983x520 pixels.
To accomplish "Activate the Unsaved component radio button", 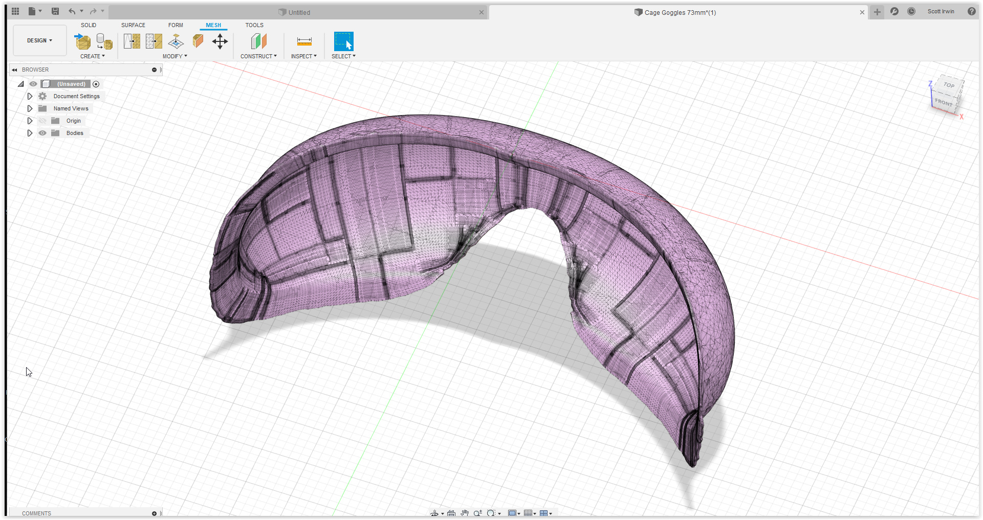I will point(96,84).
